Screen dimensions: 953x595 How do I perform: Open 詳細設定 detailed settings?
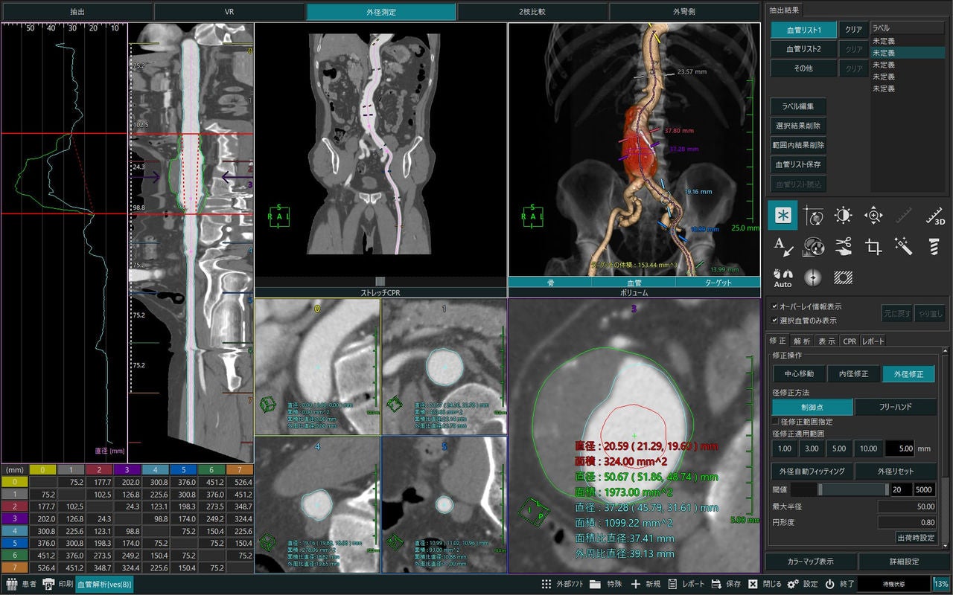(x=905, y=562)
